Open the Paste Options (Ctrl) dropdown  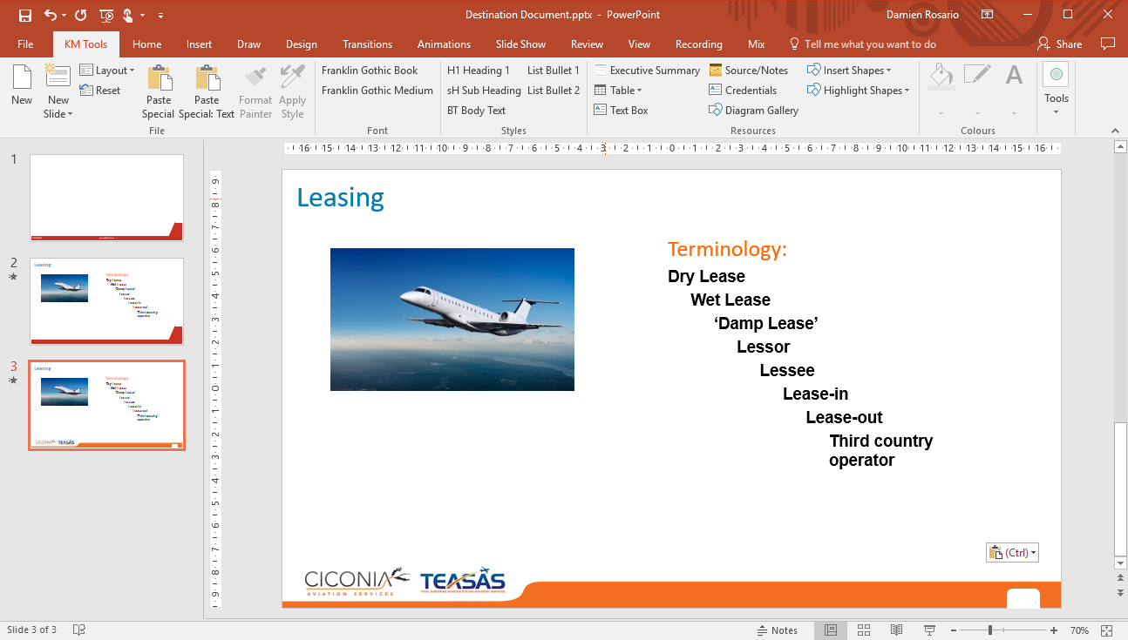[1012, 553]
